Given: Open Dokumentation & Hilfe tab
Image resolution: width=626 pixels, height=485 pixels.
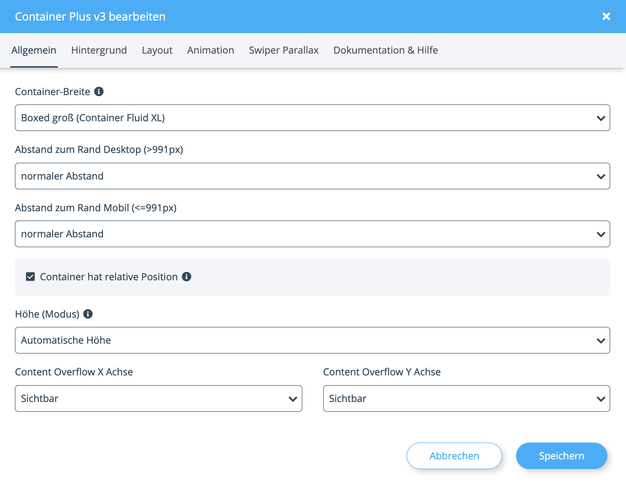Looking at the screenshot, I should click(386, 50).
